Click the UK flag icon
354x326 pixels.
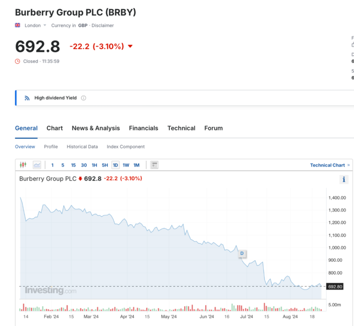coord(17,25)
